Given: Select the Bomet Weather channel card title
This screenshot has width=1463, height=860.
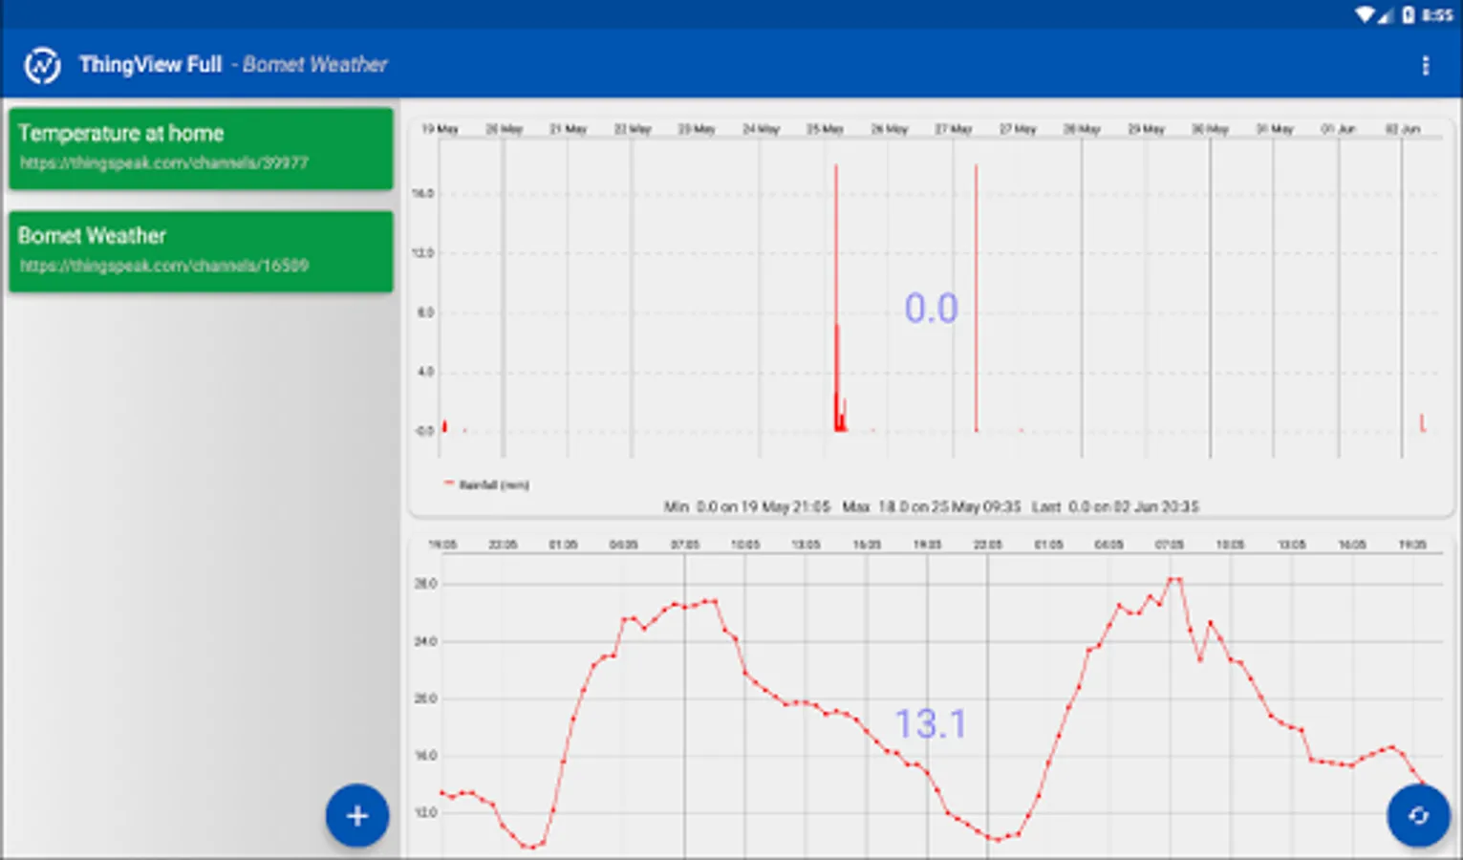Looking at the screenshot, I should 92,236.
